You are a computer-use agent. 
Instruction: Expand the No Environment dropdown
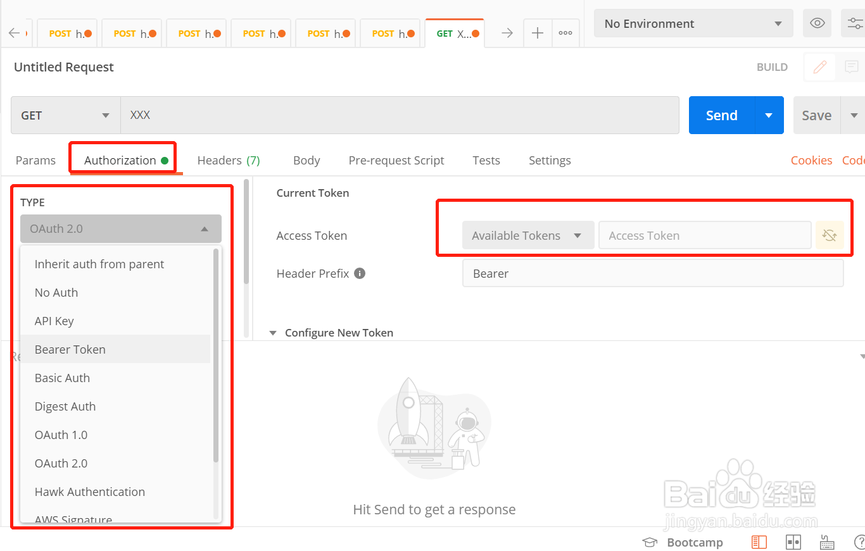tap(693, 24)
